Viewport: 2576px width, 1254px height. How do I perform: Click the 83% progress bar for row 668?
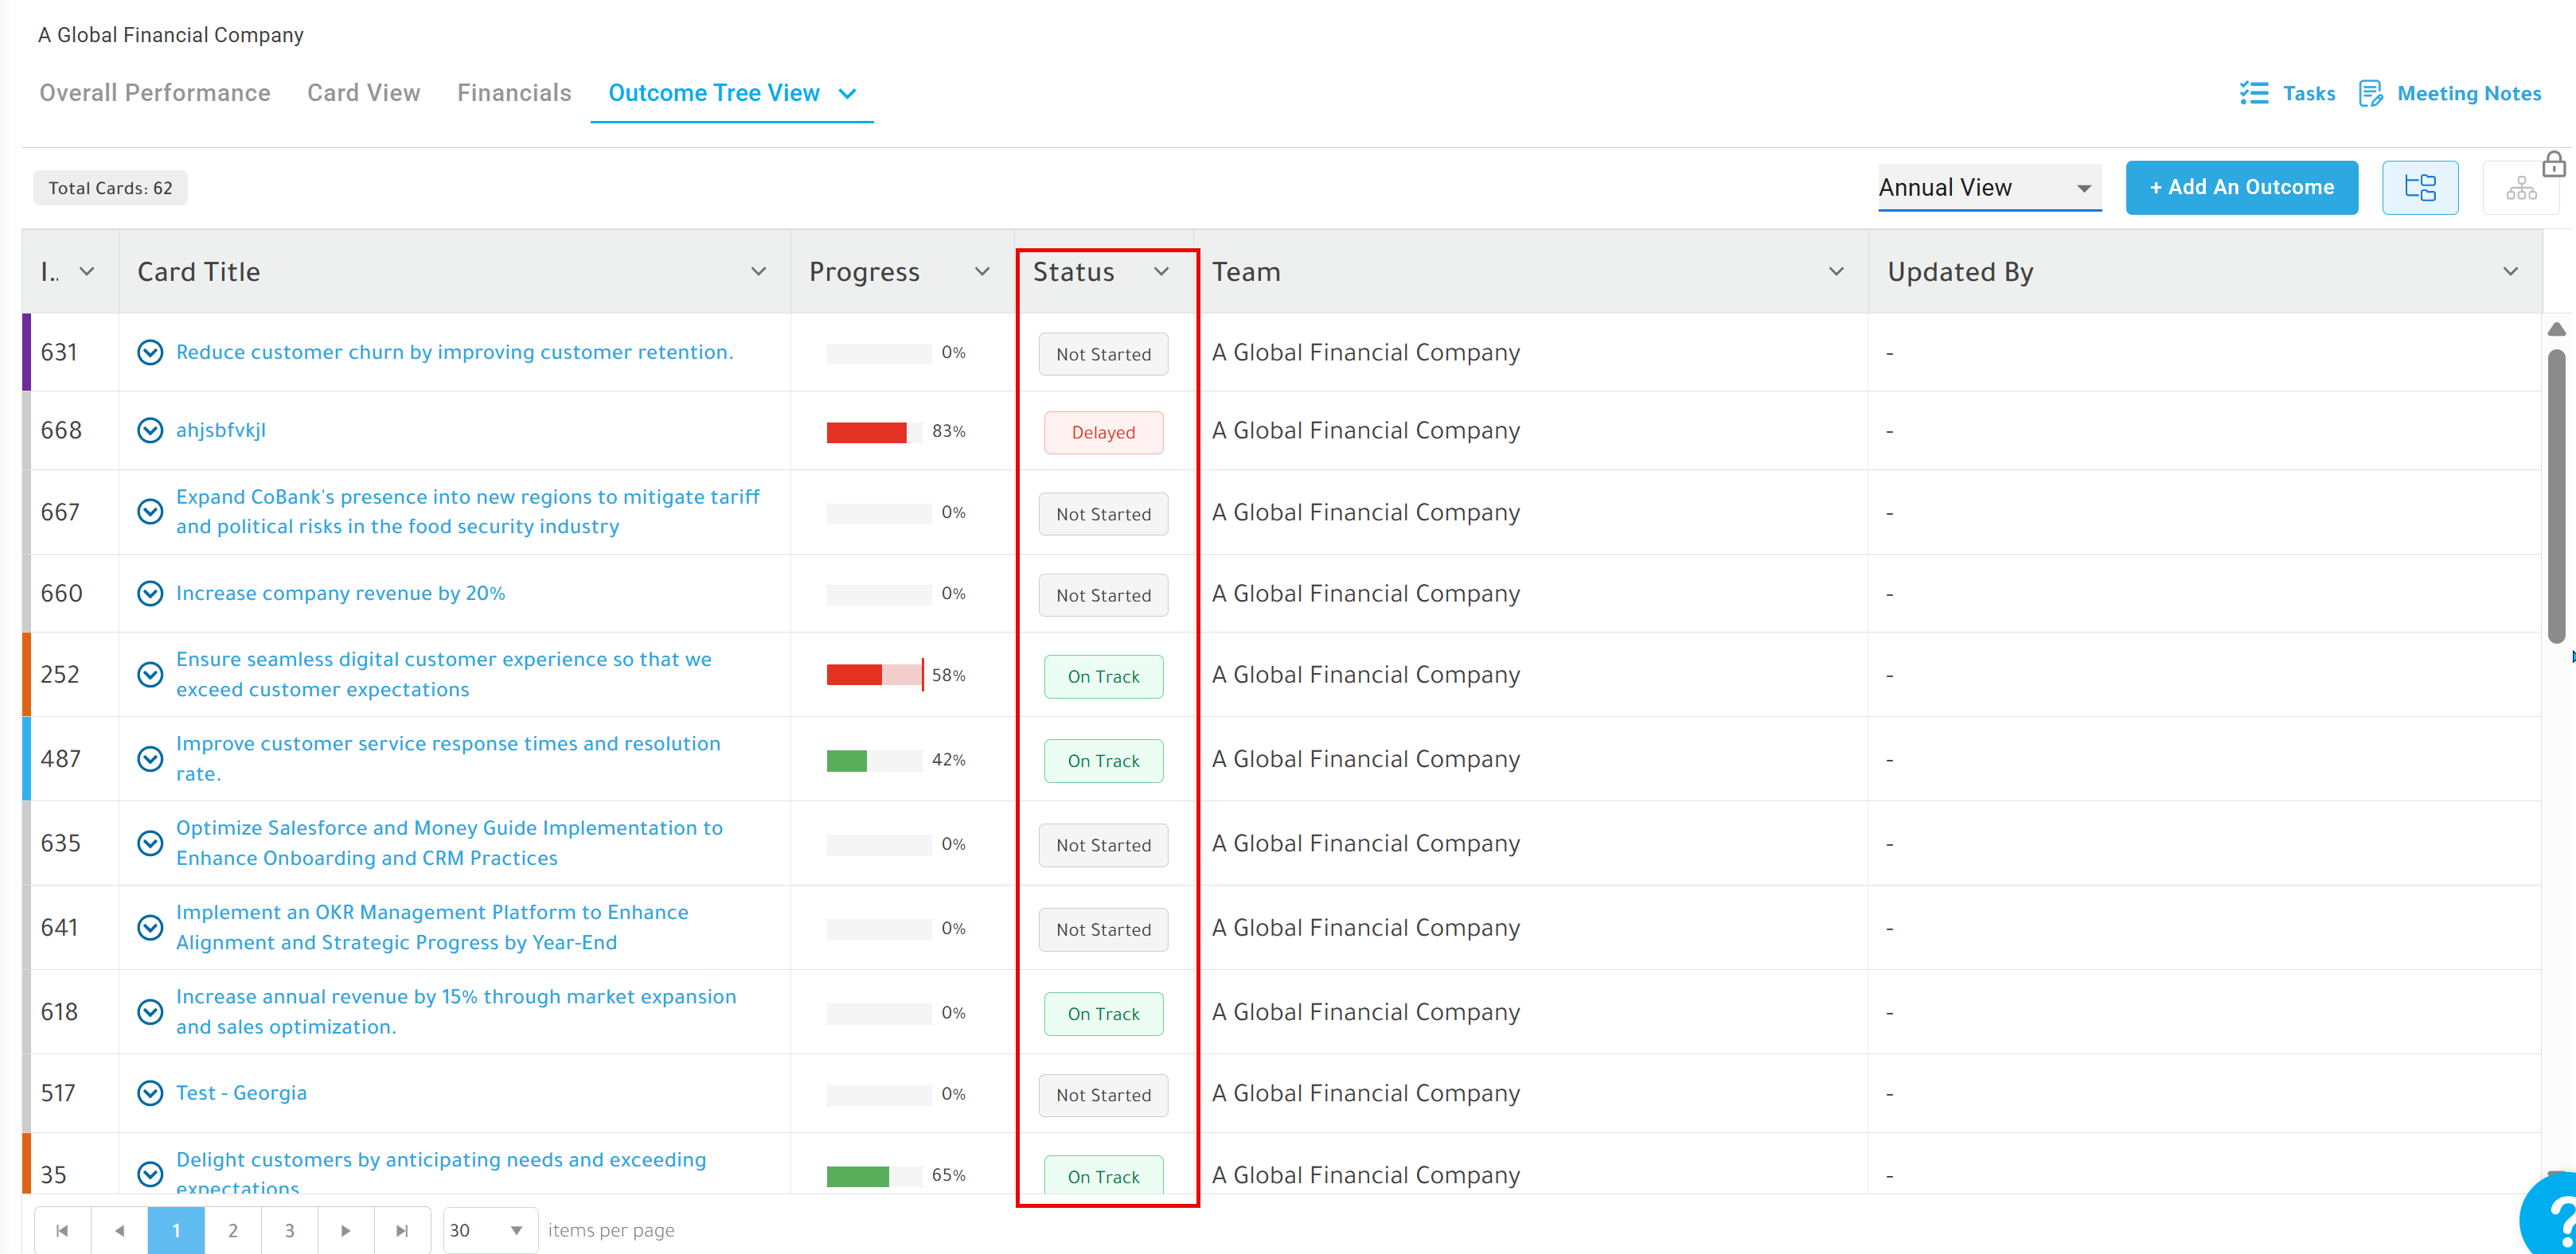click(x=874, y=431)
